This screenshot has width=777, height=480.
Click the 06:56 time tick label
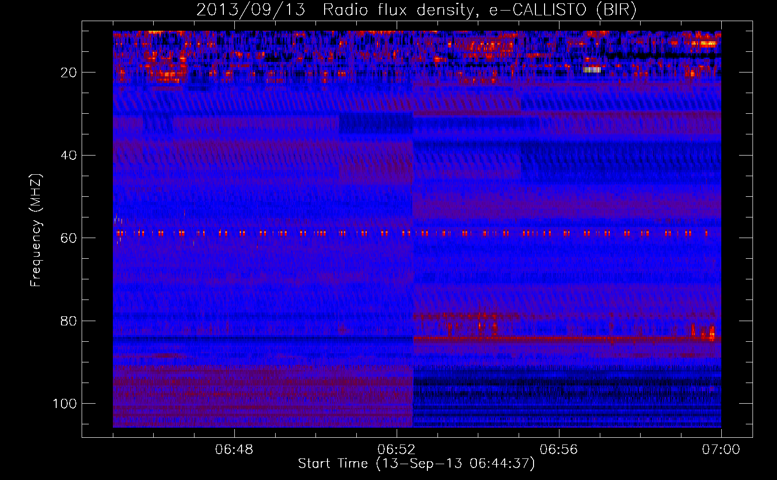(558, 450)
